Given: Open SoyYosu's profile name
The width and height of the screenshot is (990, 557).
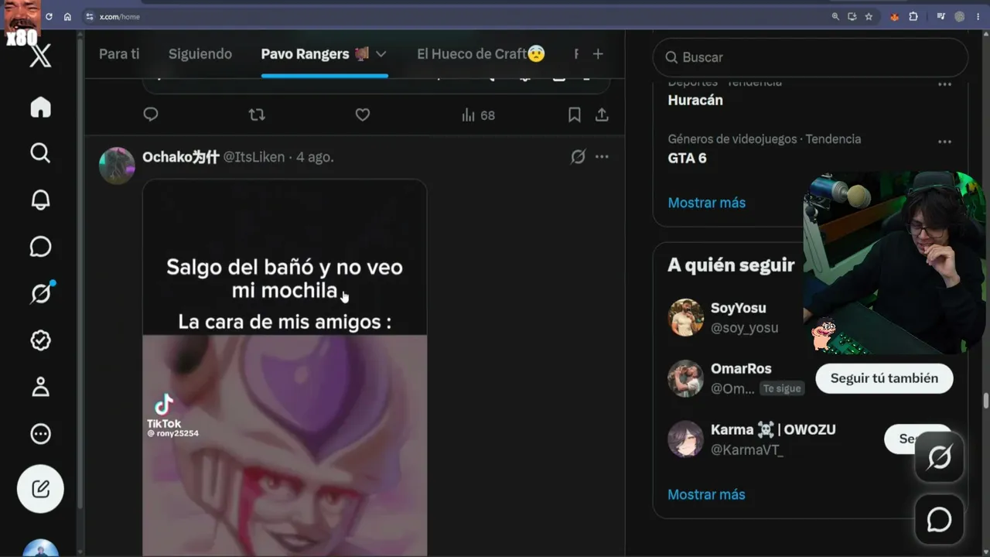Looking at the screenshot, I should [739, 308].
